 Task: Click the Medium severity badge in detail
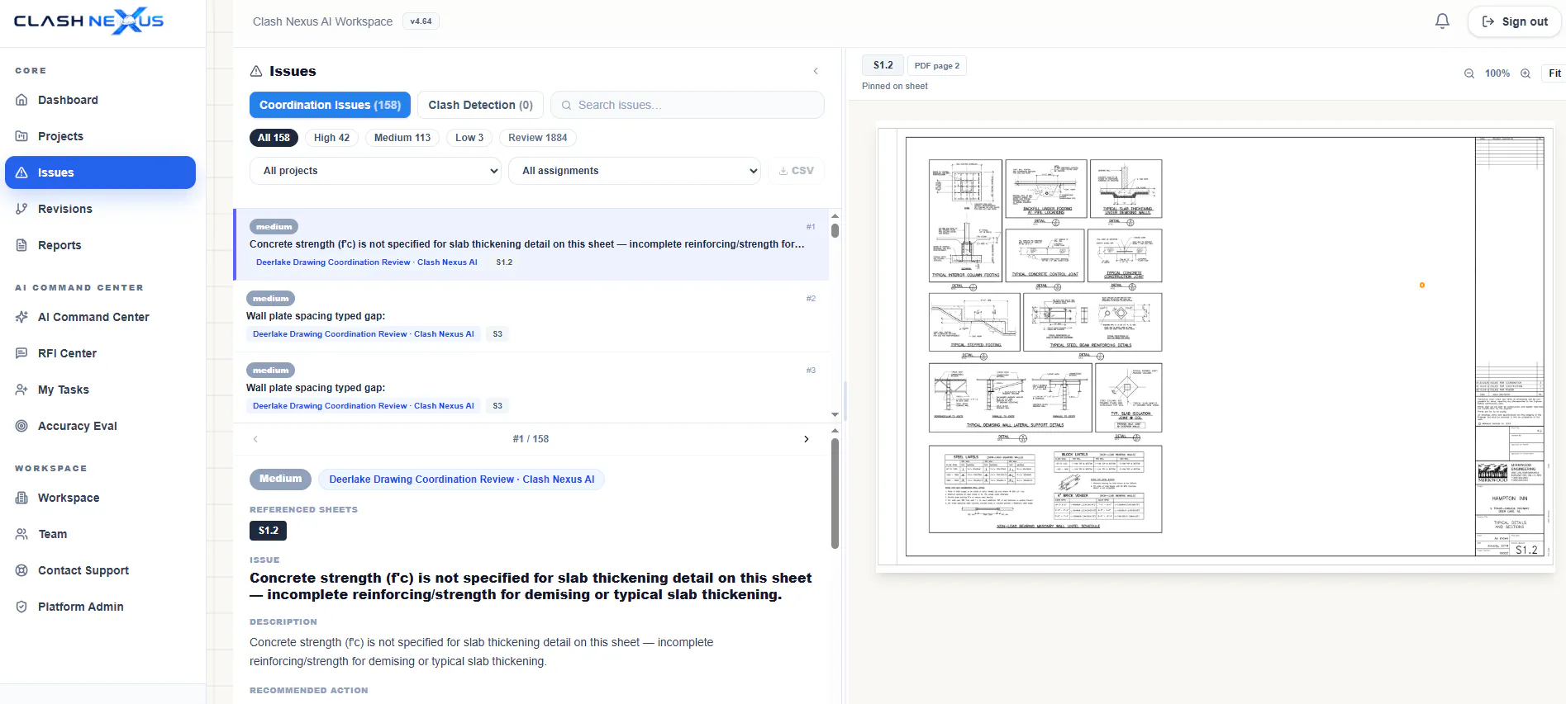tap(281, 480)
